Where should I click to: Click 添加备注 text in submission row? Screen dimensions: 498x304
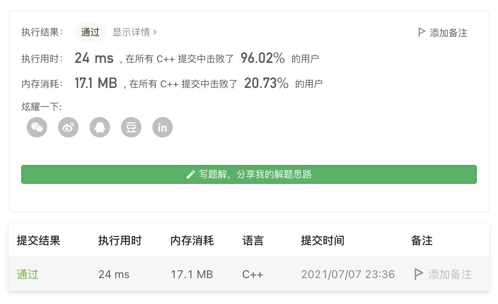pyautogui.click(x=450, y=274)
